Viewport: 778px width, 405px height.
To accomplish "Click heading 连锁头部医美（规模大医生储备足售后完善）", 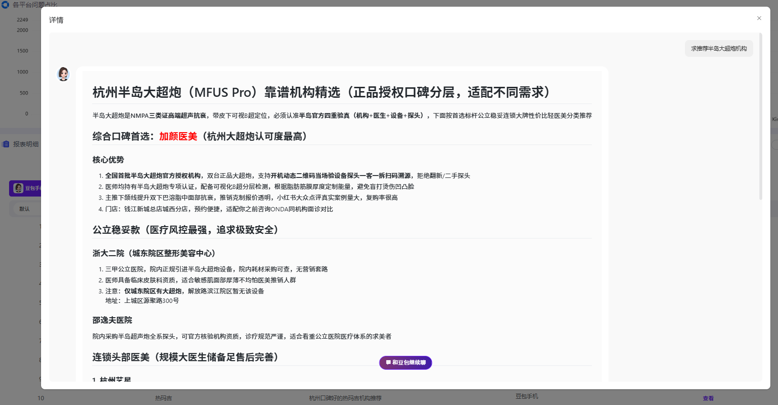I will (x=186, y=357).
